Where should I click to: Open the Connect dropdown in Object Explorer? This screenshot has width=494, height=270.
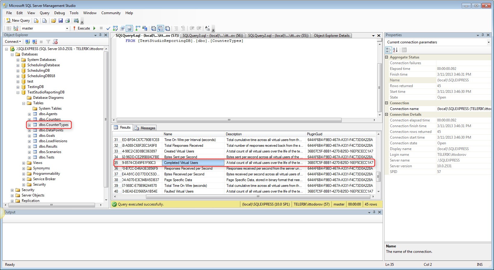click(13, 42)
